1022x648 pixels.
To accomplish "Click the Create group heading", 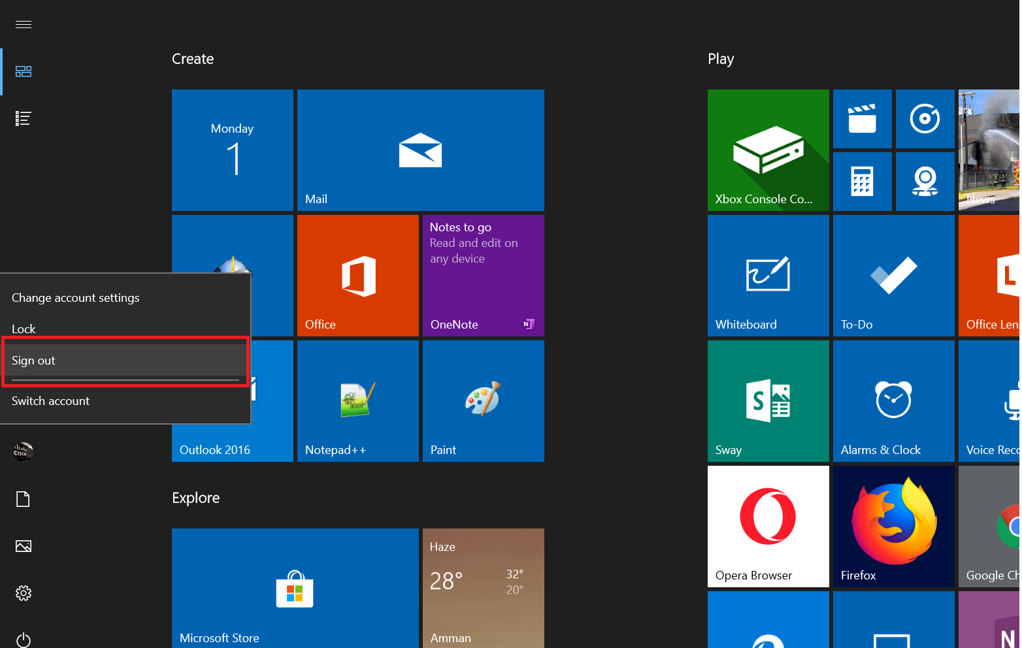I will tap(193, 59).
